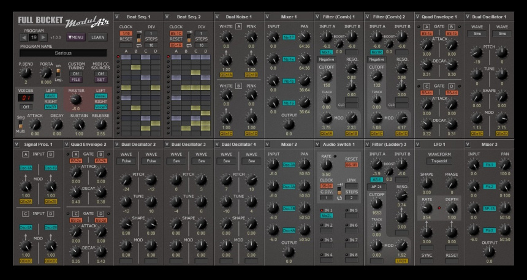Viewport: 527px width, 280px height.
Task: Open the V module selector for Audio Switch 1
Action: (x=317, y=144)
